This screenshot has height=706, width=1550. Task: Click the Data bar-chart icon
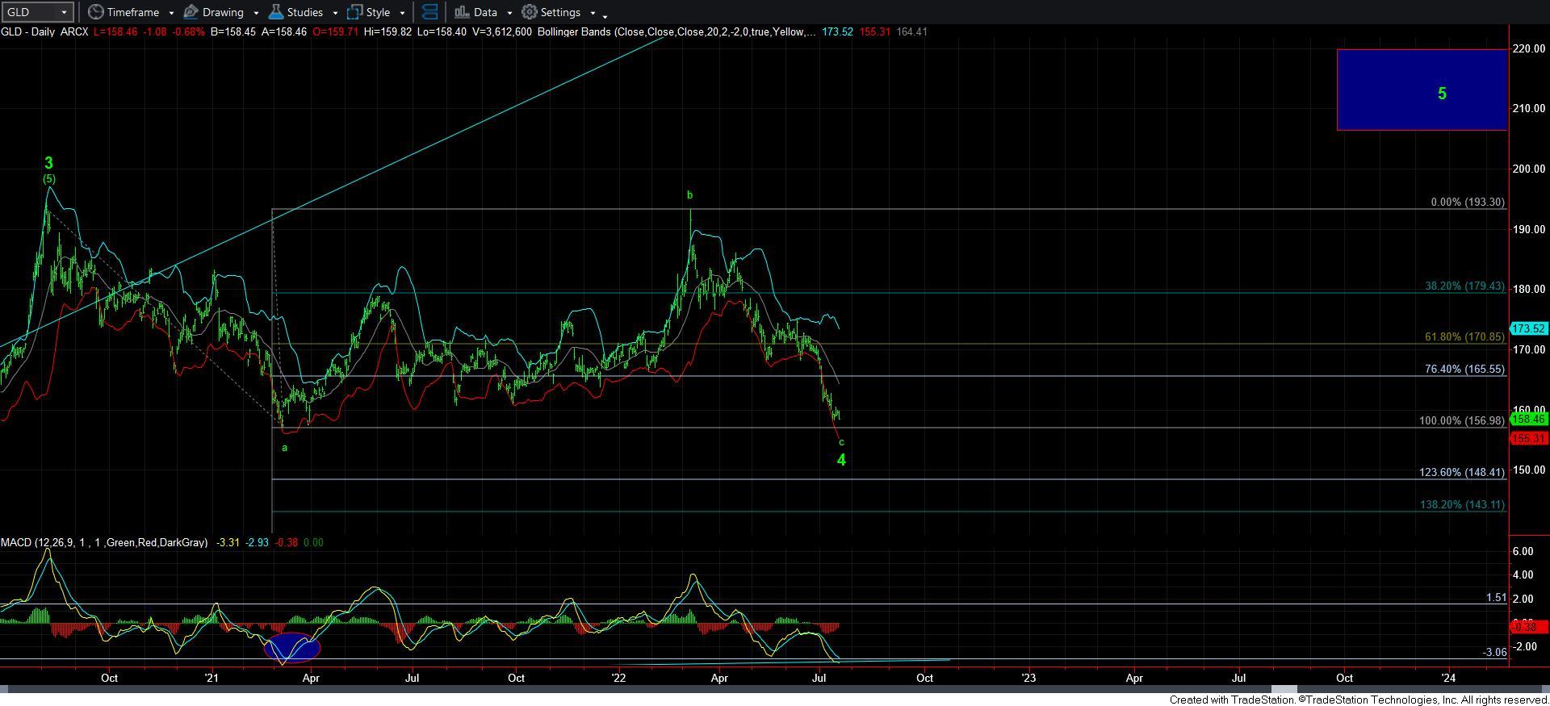(462, 12)
